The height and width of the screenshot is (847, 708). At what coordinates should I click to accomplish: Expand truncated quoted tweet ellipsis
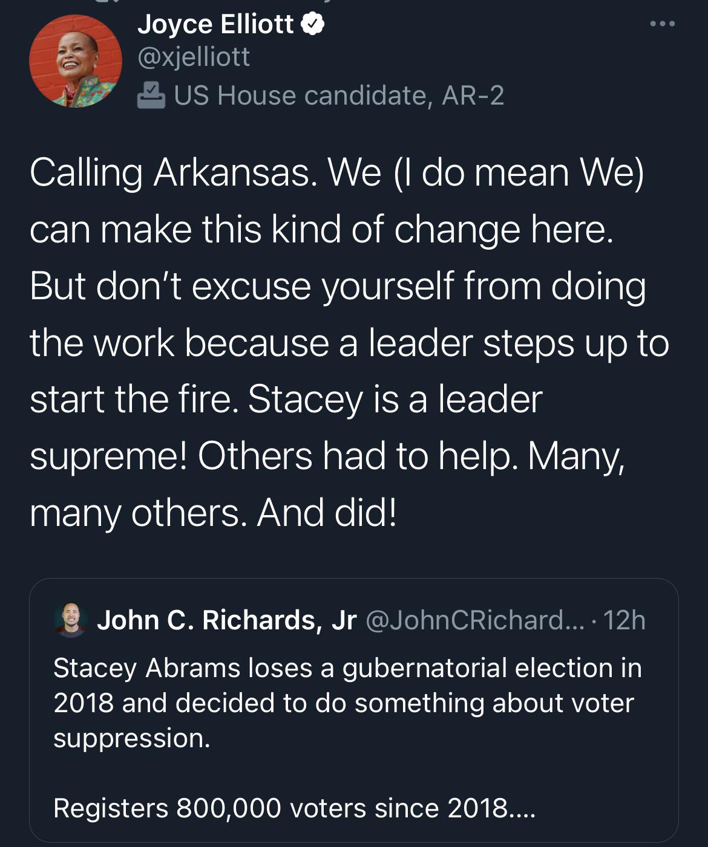[522, 808]
